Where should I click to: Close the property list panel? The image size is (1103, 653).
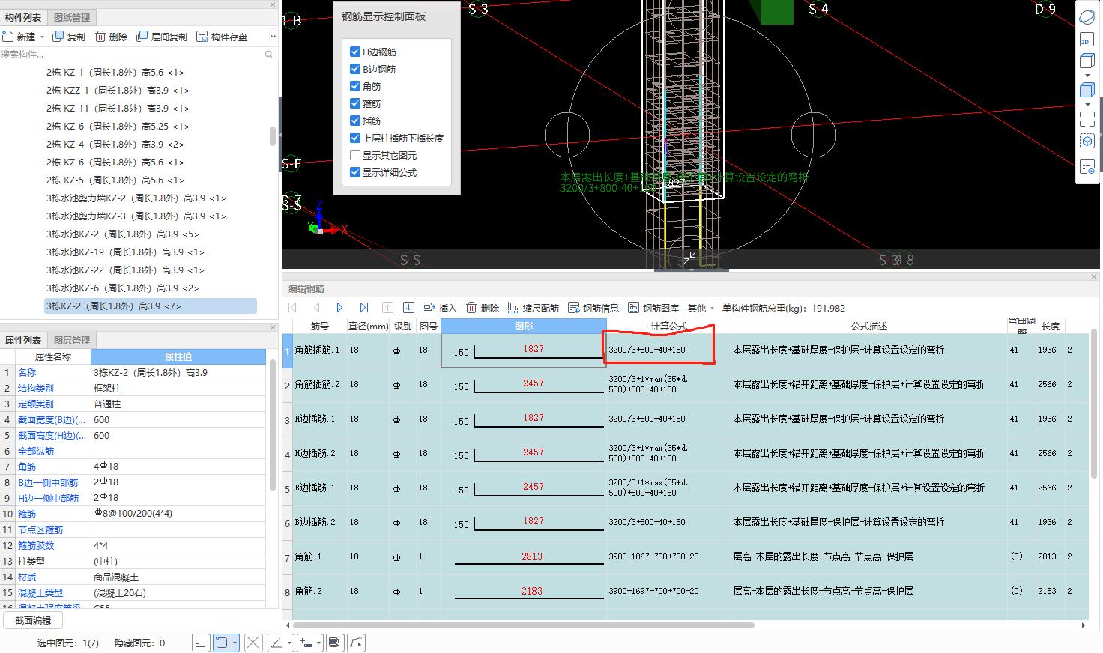pos(273,327)
